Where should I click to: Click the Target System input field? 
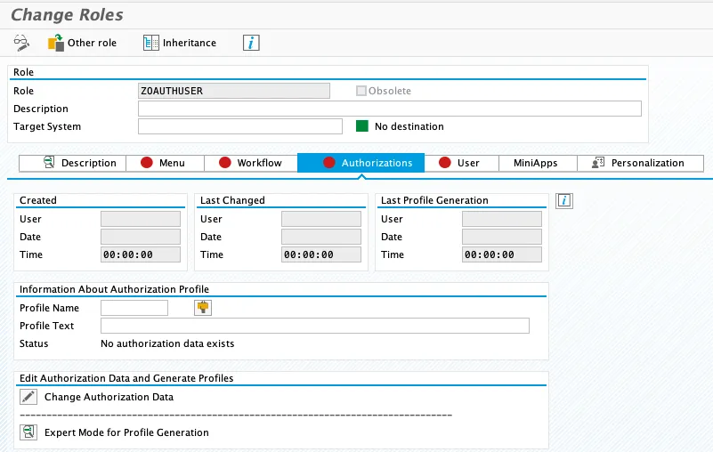[239, 126]
